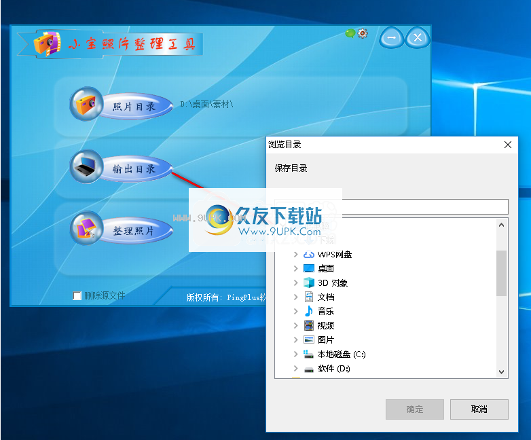Start the 整理照片 organize photos button

[x=135, y=231]
